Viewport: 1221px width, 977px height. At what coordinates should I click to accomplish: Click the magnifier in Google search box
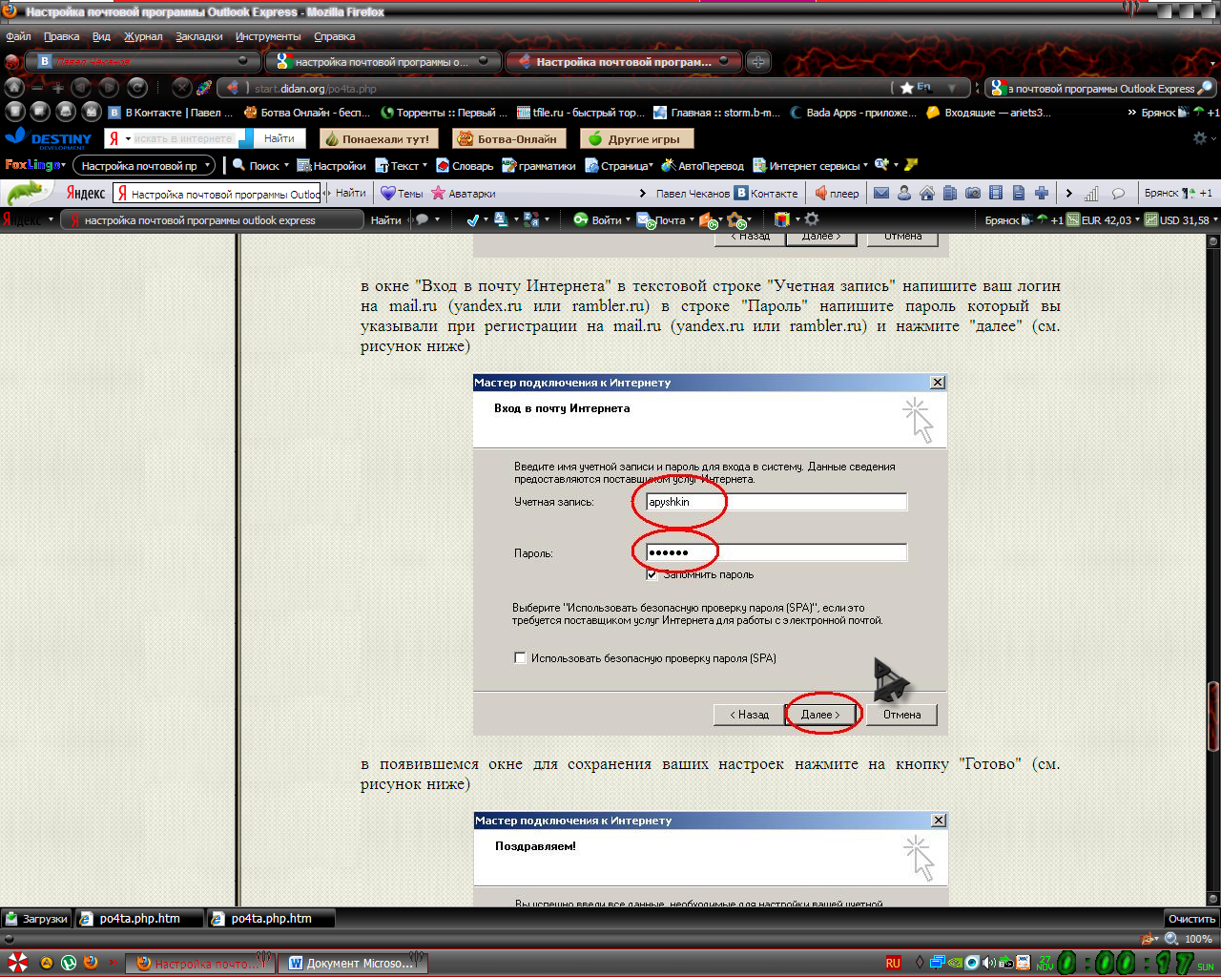pos(1205,88)
